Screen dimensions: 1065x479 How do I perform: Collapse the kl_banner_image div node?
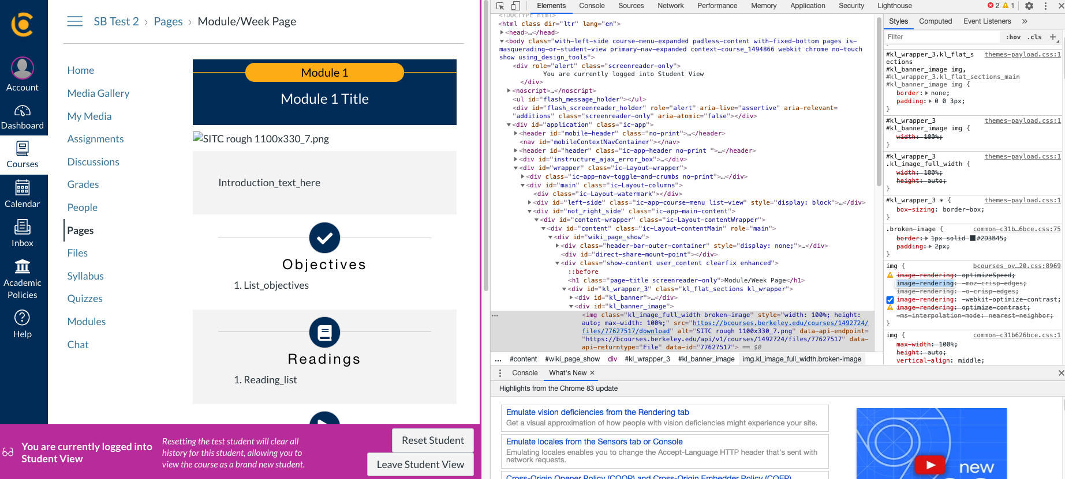coord(571,306)
